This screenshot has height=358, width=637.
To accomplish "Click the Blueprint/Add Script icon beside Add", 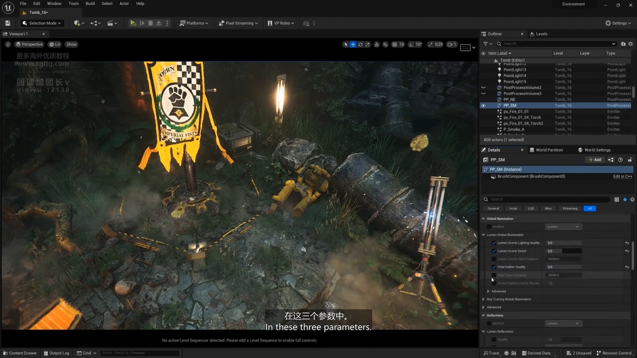I will click(611, 160).
